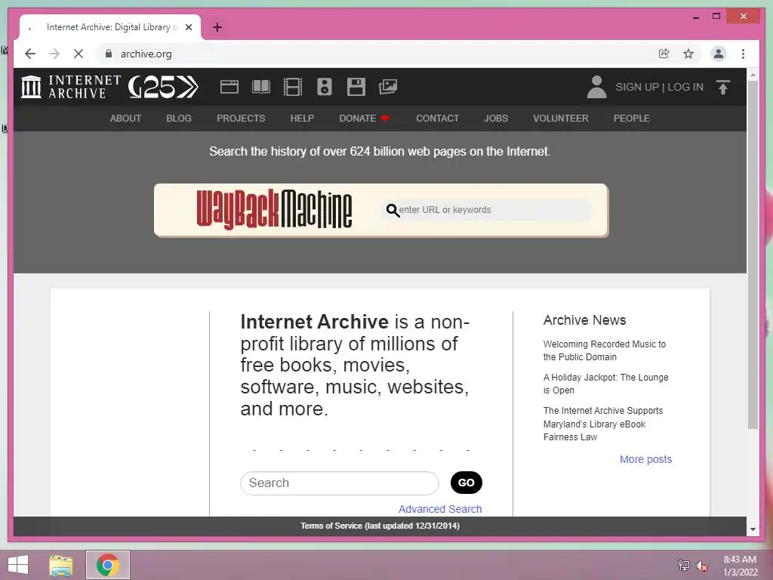This screenshot has width=773, height=580.
Task: Click the page scrollbar thumb
Action: click(x=753, y=254)
